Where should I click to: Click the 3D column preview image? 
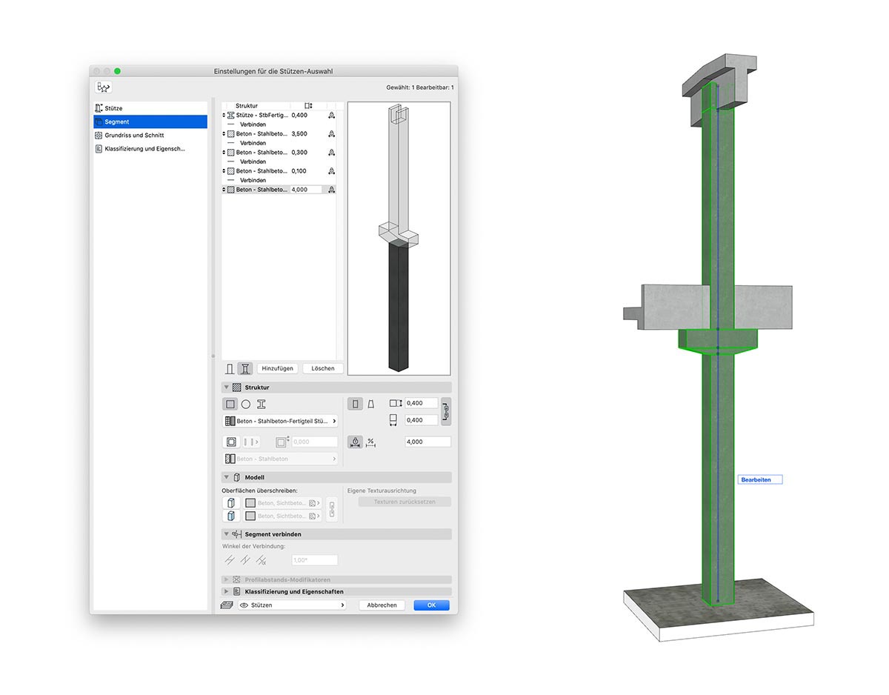pos(399,239)
